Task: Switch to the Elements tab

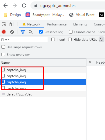Action: coord(80,24)
